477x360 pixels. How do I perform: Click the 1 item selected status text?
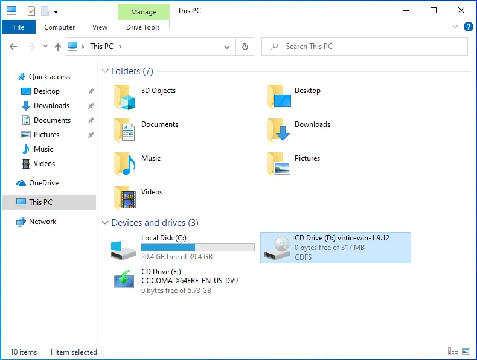click(x=73, y=352)
